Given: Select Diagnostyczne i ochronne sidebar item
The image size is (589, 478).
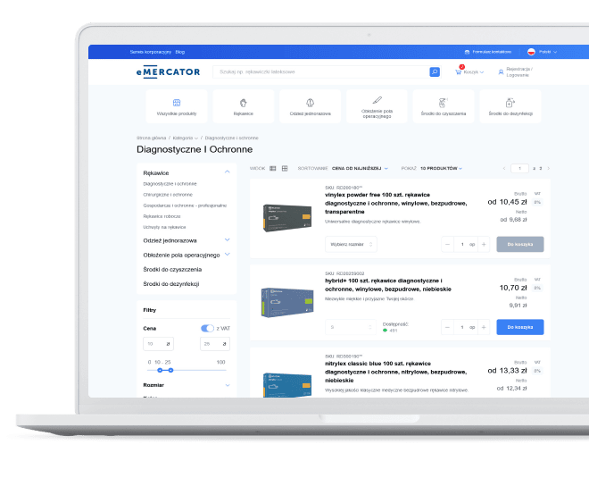Looking at the screenshot, I should coord(170,184).
